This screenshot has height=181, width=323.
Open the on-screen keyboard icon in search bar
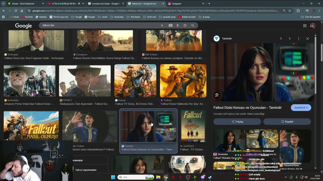(171, 25)
